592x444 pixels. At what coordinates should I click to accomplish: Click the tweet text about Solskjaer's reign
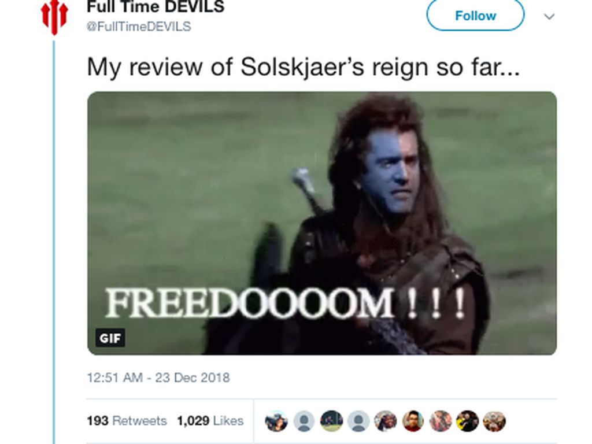(x=304, y=67)
